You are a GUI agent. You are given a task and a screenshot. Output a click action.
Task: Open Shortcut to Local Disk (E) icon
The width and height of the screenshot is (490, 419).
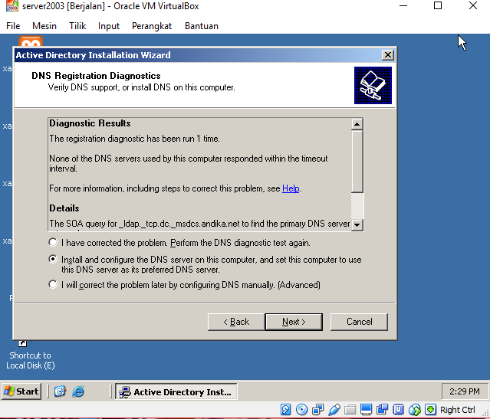point(30,355)
